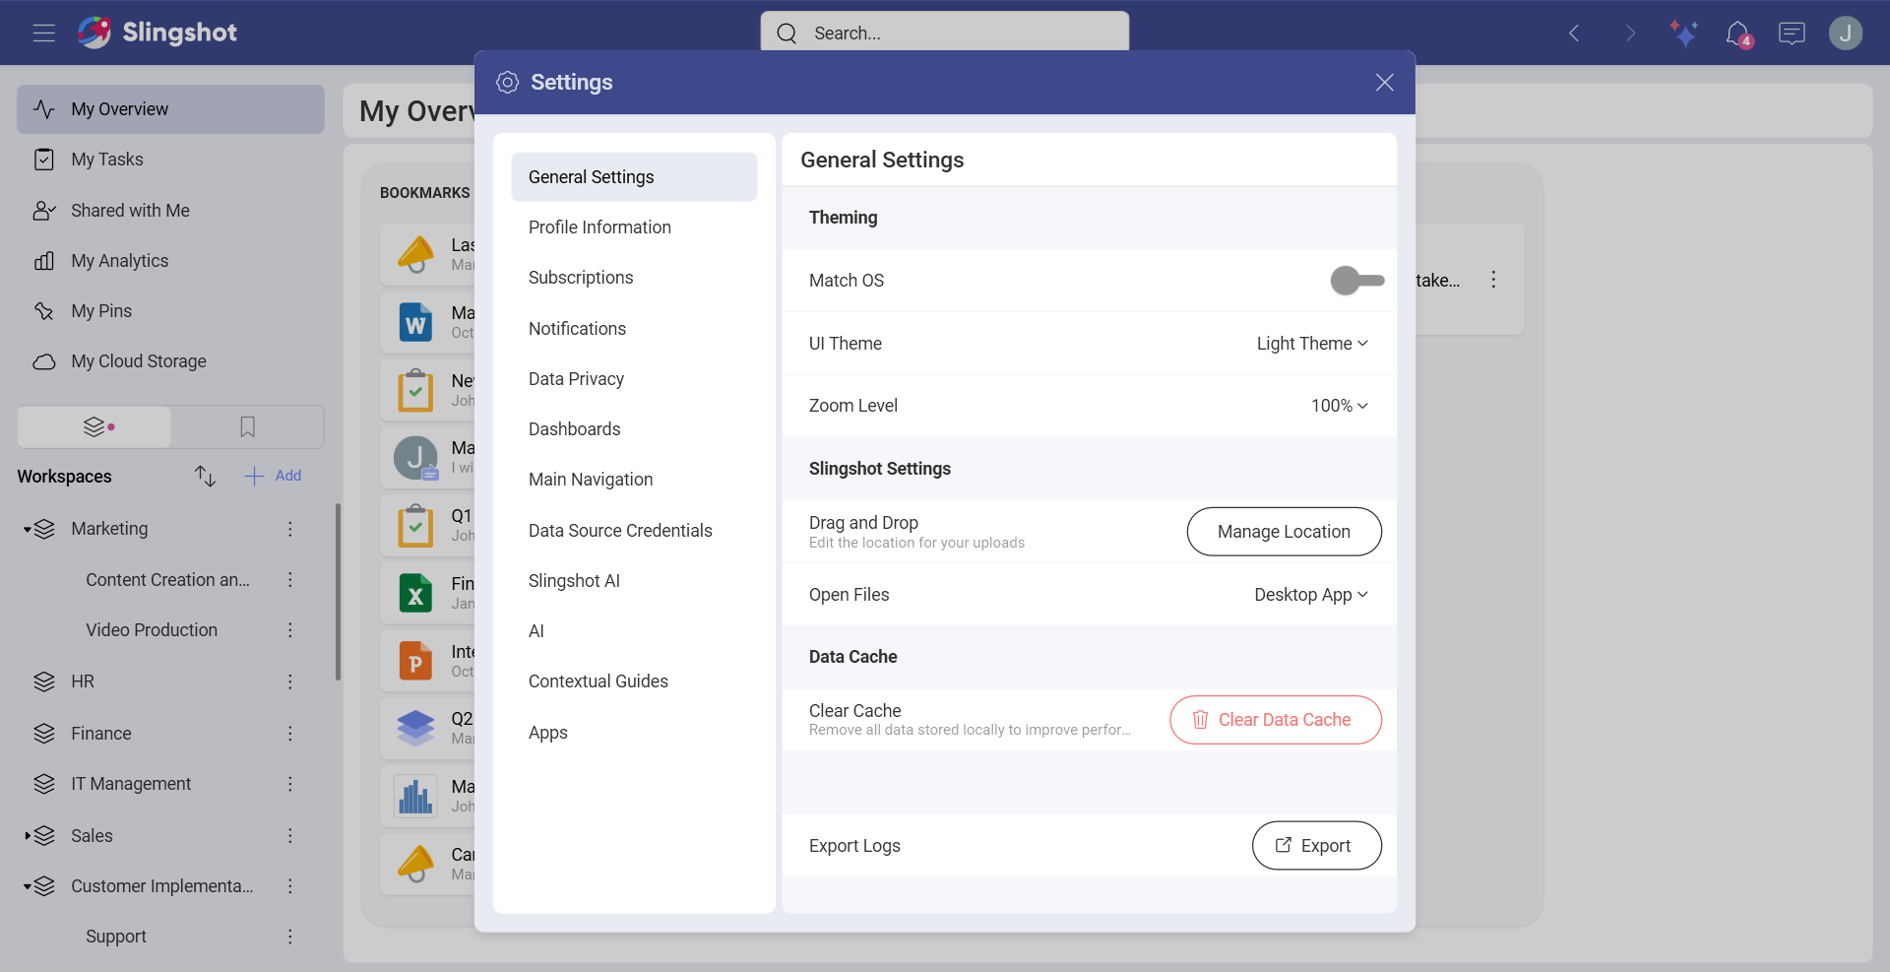This screenshot has height=972, width=1890.
Task: Open the Finance workspace
Action: pyautogui.click(x=101, y=734)
